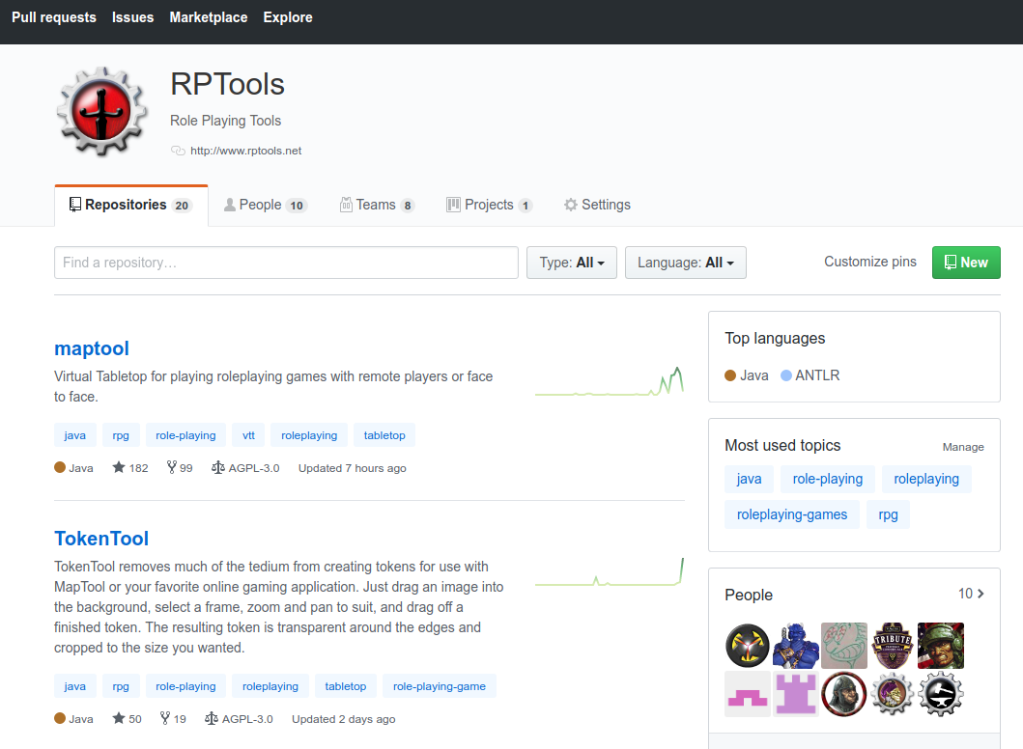This screenshot has height=749, width=1023.
Task: Switch to the Projects tab
Action: [490, 206]
